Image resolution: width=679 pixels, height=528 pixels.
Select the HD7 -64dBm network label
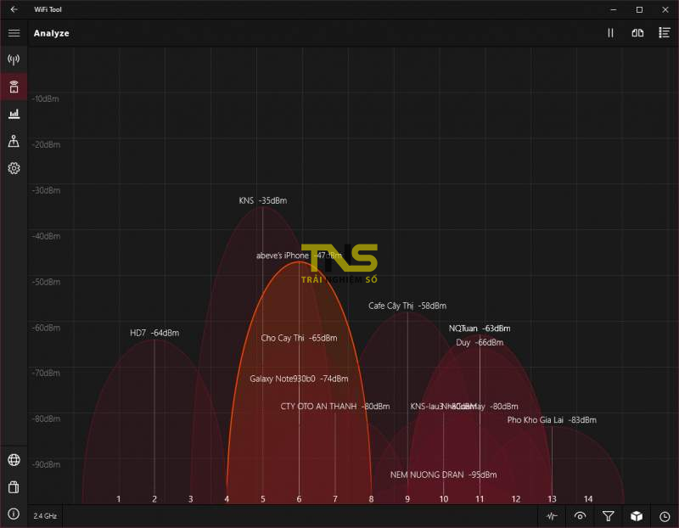click(154, 333)
